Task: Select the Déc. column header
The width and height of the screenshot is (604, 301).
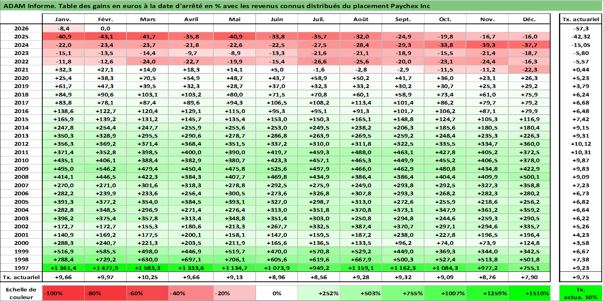Action: click(529, 19)
